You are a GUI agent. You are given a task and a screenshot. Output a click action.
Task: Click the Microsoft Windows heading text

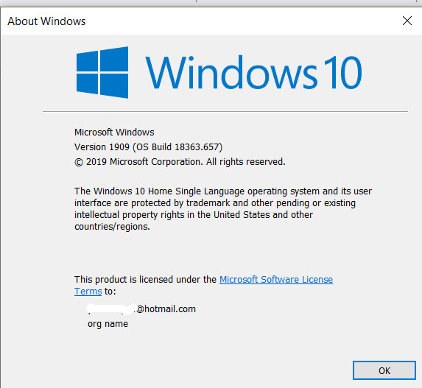114,132
